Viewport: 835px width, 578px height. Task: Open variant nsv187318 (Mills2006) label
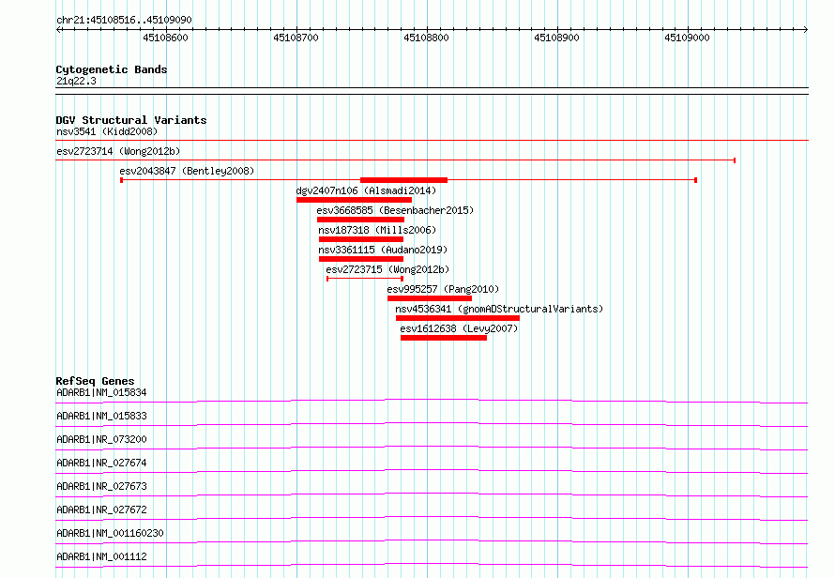tap(377, 230)
